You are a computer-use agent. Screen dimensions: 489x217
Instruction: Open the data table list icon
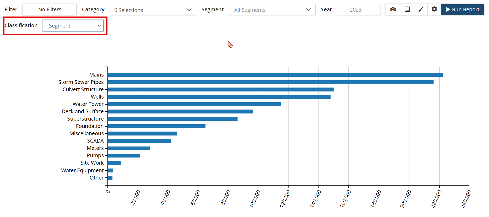(407, 9)
